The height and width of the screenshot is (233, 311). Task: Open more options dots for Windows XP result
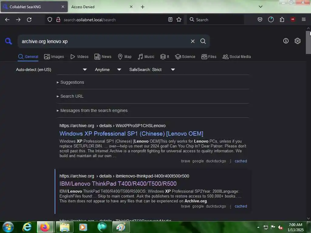coord(230,161)
